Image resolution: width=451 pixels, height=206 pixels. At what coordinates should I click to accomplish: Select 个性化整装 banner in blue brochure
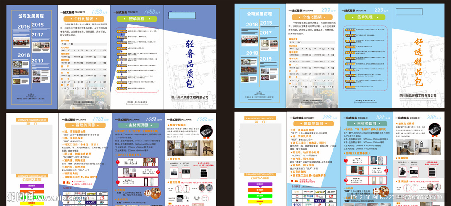point(313,16)
